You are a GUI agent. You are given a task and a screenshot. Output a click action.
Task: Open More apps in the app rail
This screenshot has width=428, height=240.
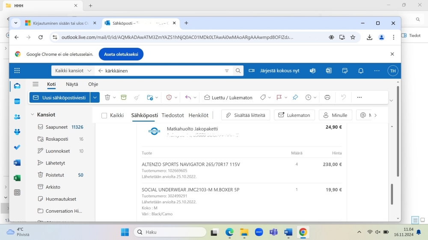(x=17, y=192)
